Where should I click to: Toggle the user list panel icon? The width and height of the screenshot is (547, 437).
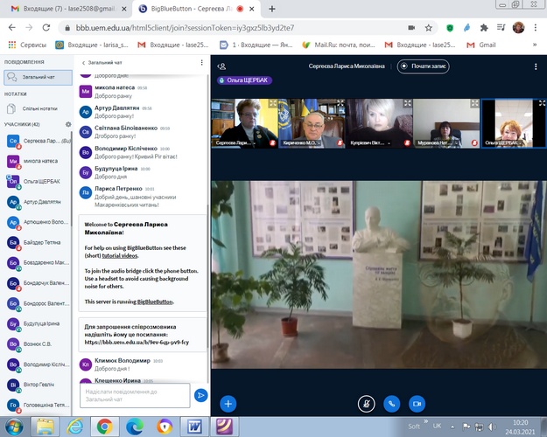221,66
